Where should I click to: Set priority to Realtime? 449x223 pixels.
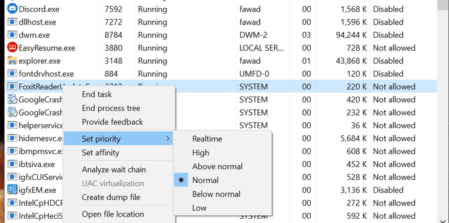207,139
